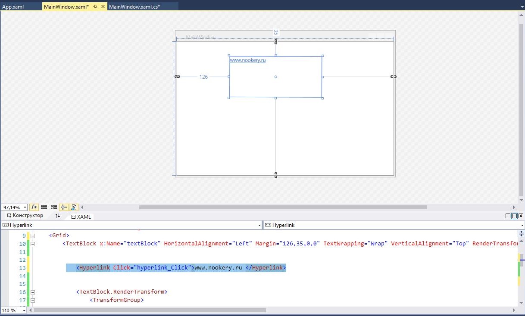Choose horizontal split layout icon

(515, 216)
